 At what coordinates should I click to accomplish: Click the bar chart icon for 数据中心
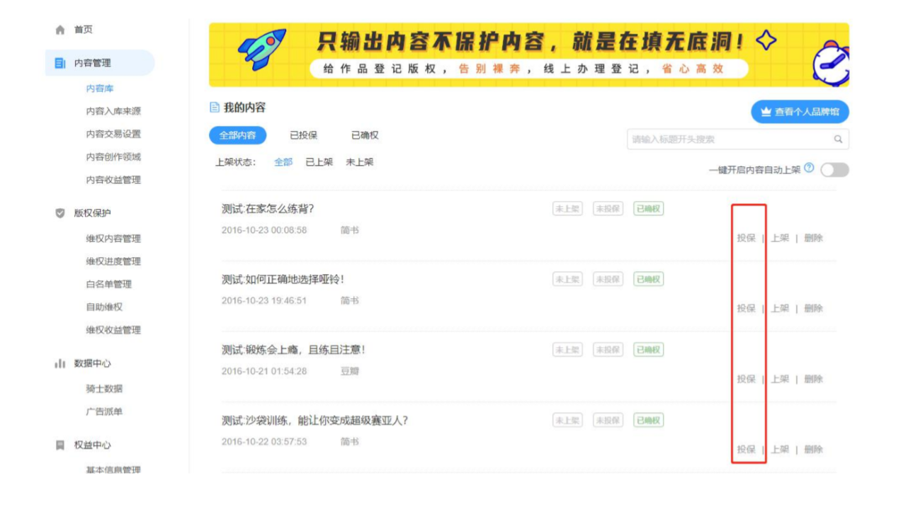(60, 364)
